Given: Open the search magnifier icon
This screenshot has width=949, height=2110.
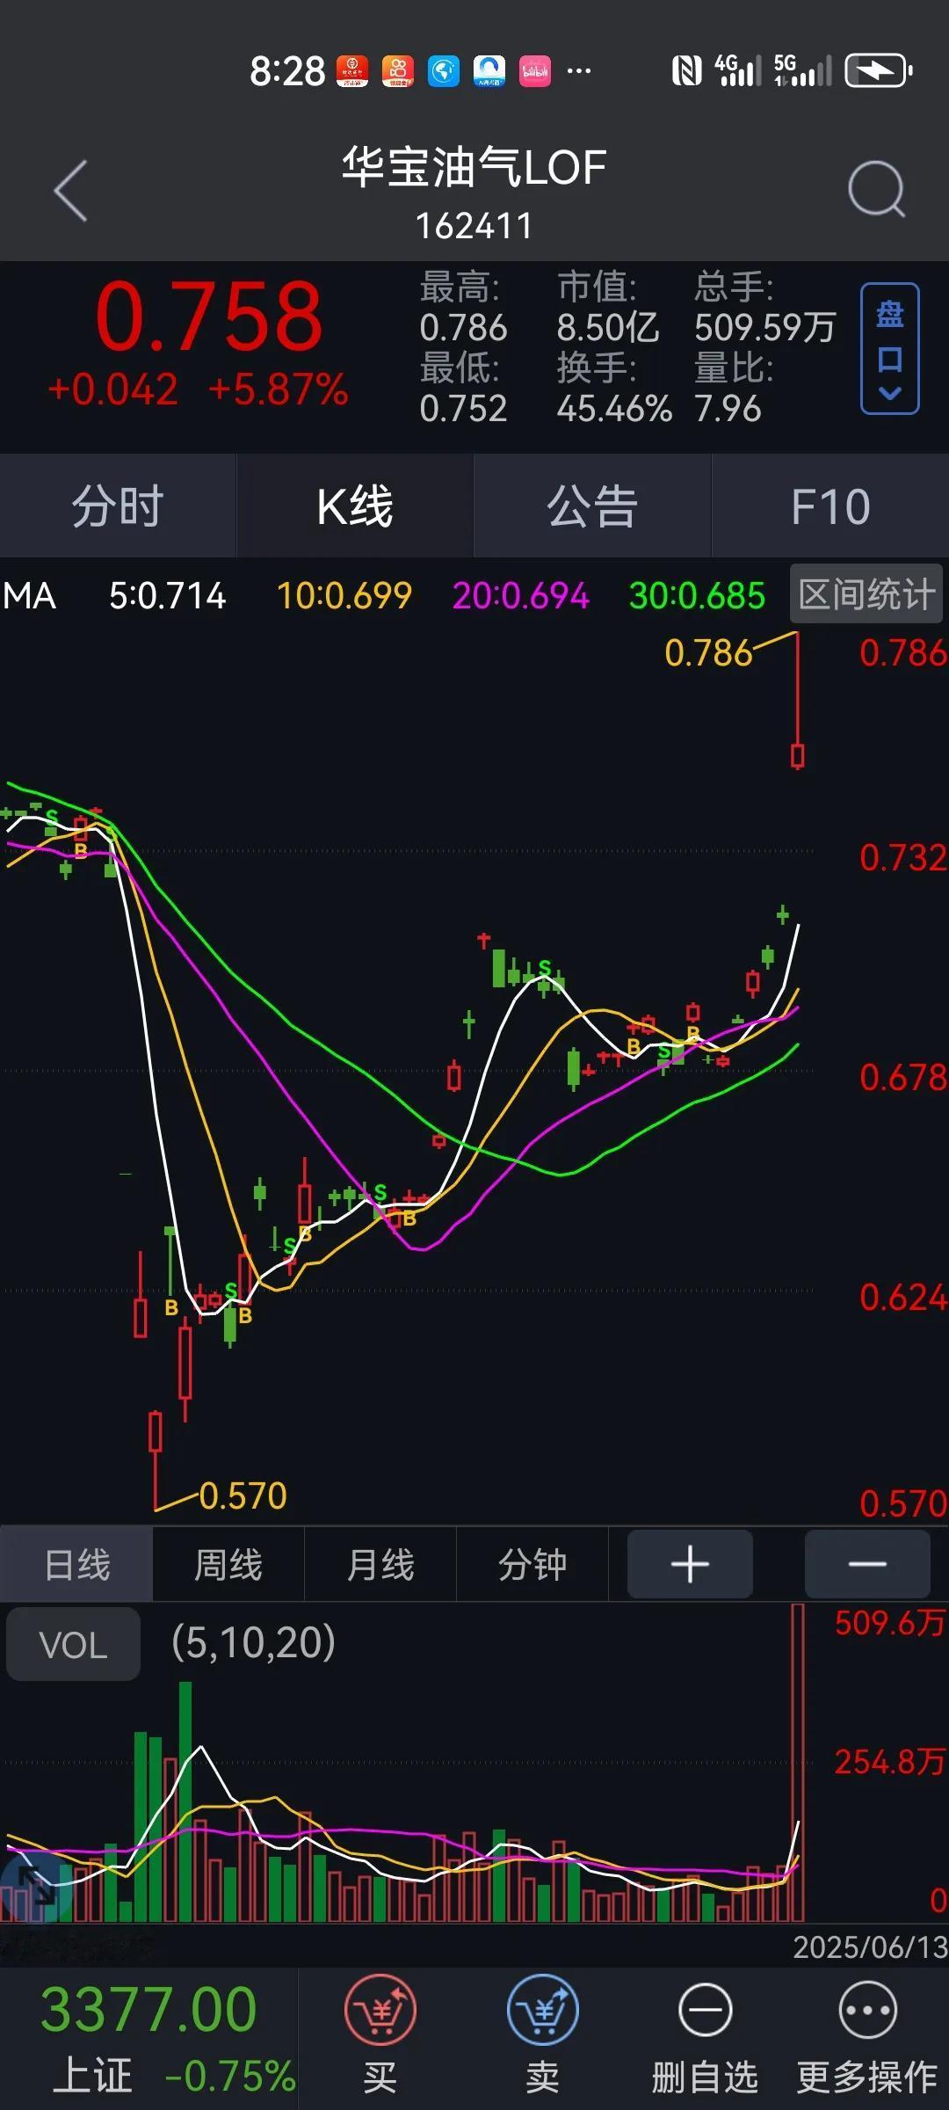Looking at the screenshot, I should (x=876, y=188).
